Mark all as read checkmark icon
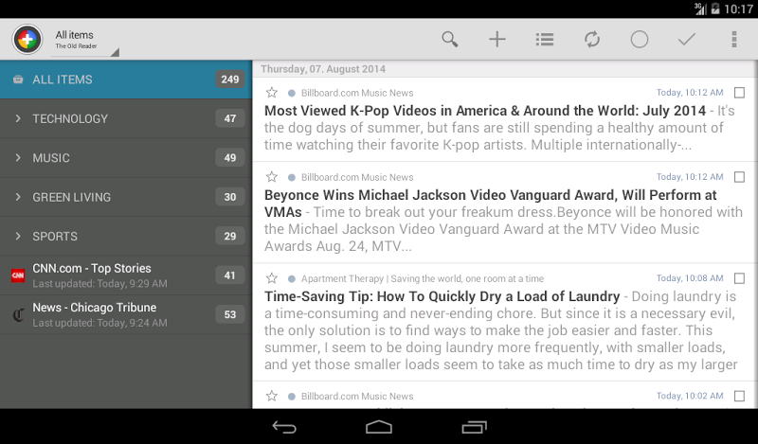 click(687, 40)
